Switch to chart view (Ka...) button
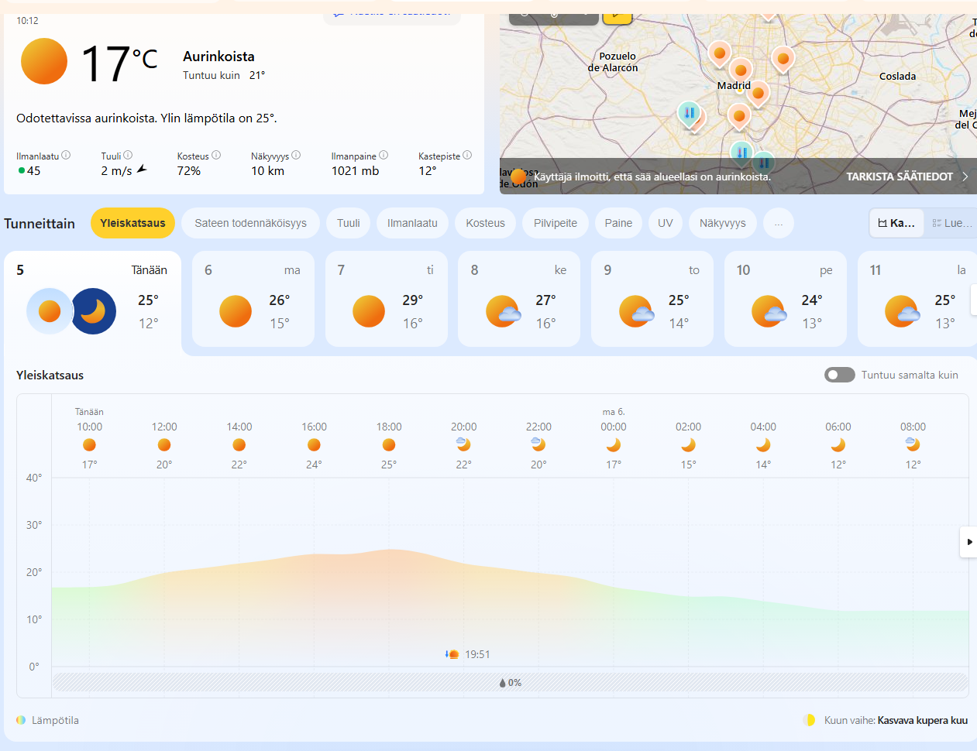Screen dimensions: 977x751 [x=896, y=223]
